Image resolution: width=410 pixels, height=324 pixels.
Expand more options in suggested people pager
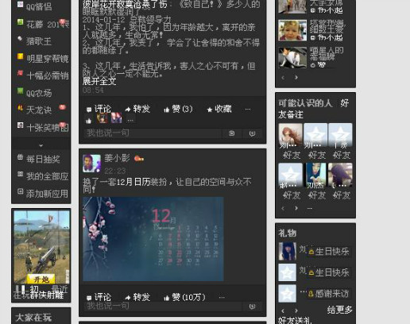tap(310, 208)
